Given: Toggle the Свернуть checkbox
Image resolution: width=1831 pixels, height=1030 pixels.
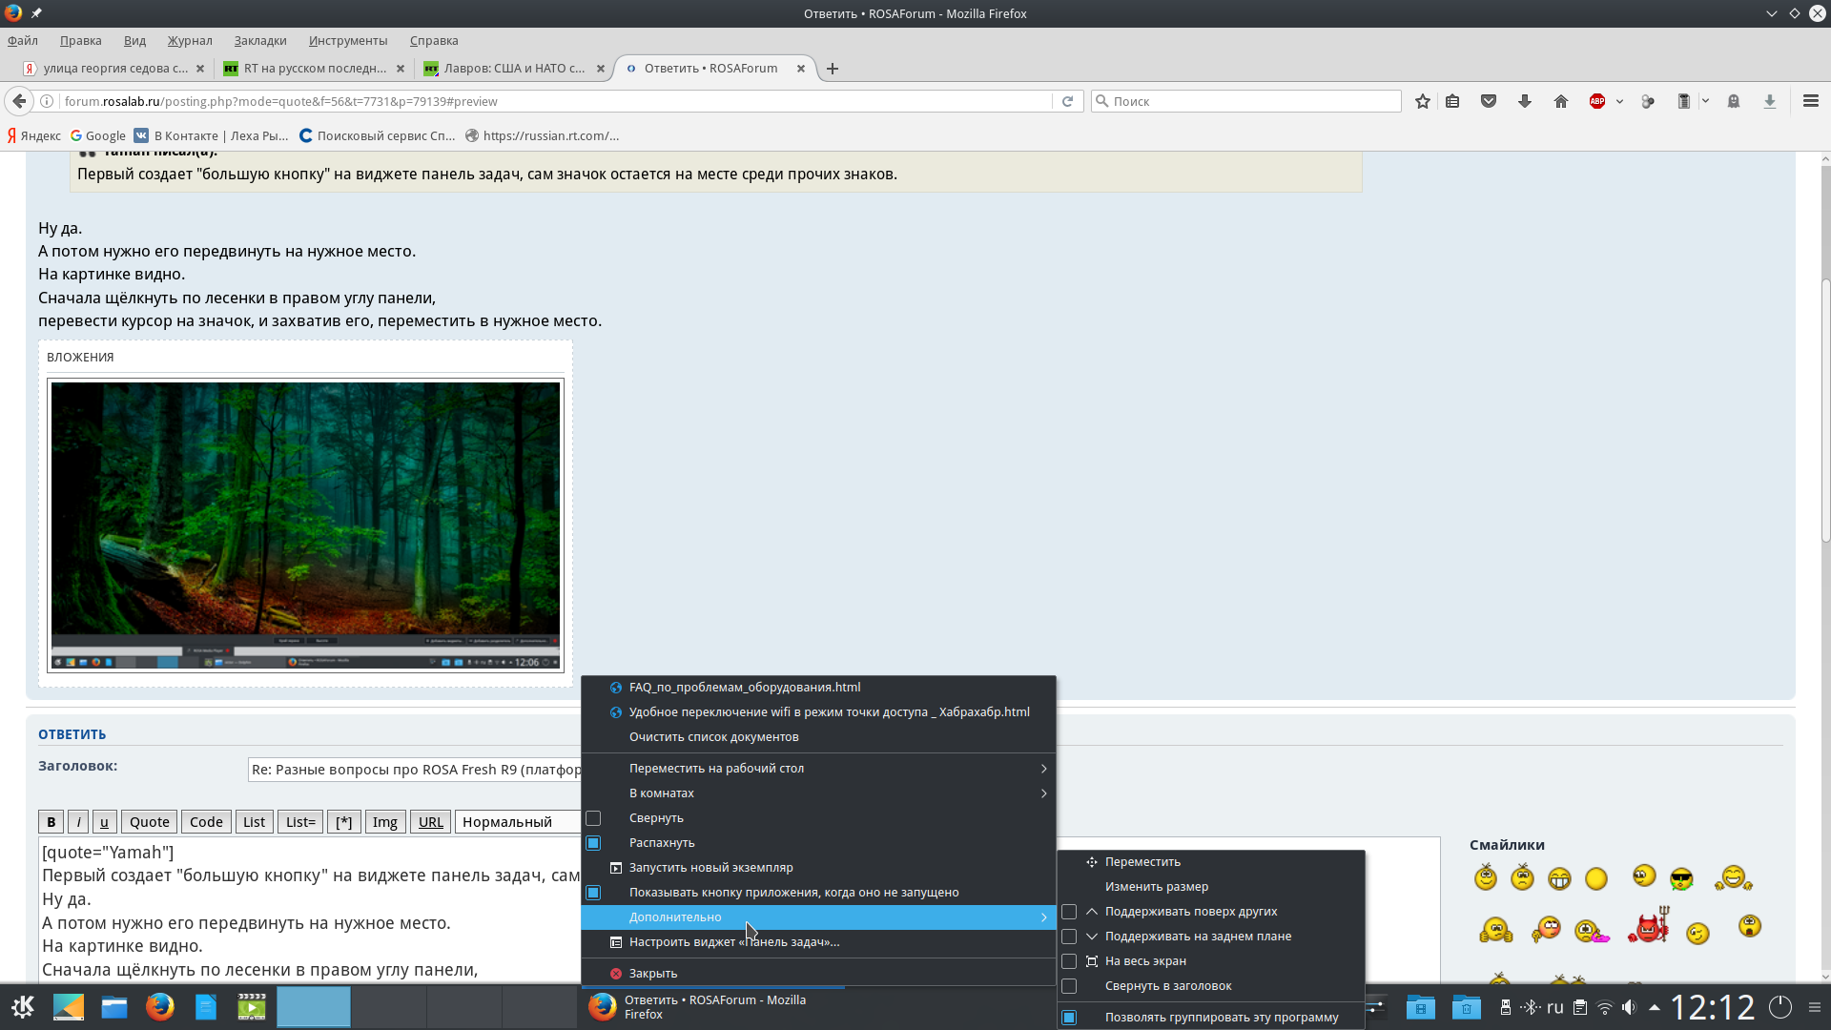Looking at the screenshot, I should point(593,818).
